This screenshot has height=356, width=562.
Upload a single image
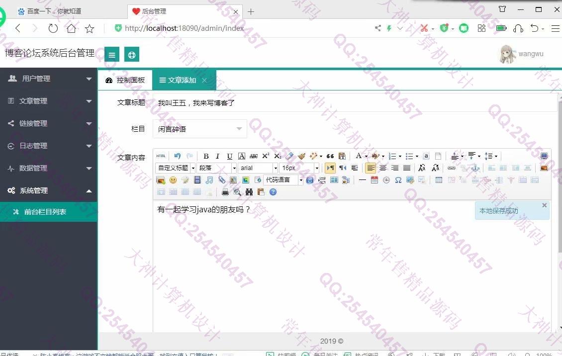[x=544, y=168]
